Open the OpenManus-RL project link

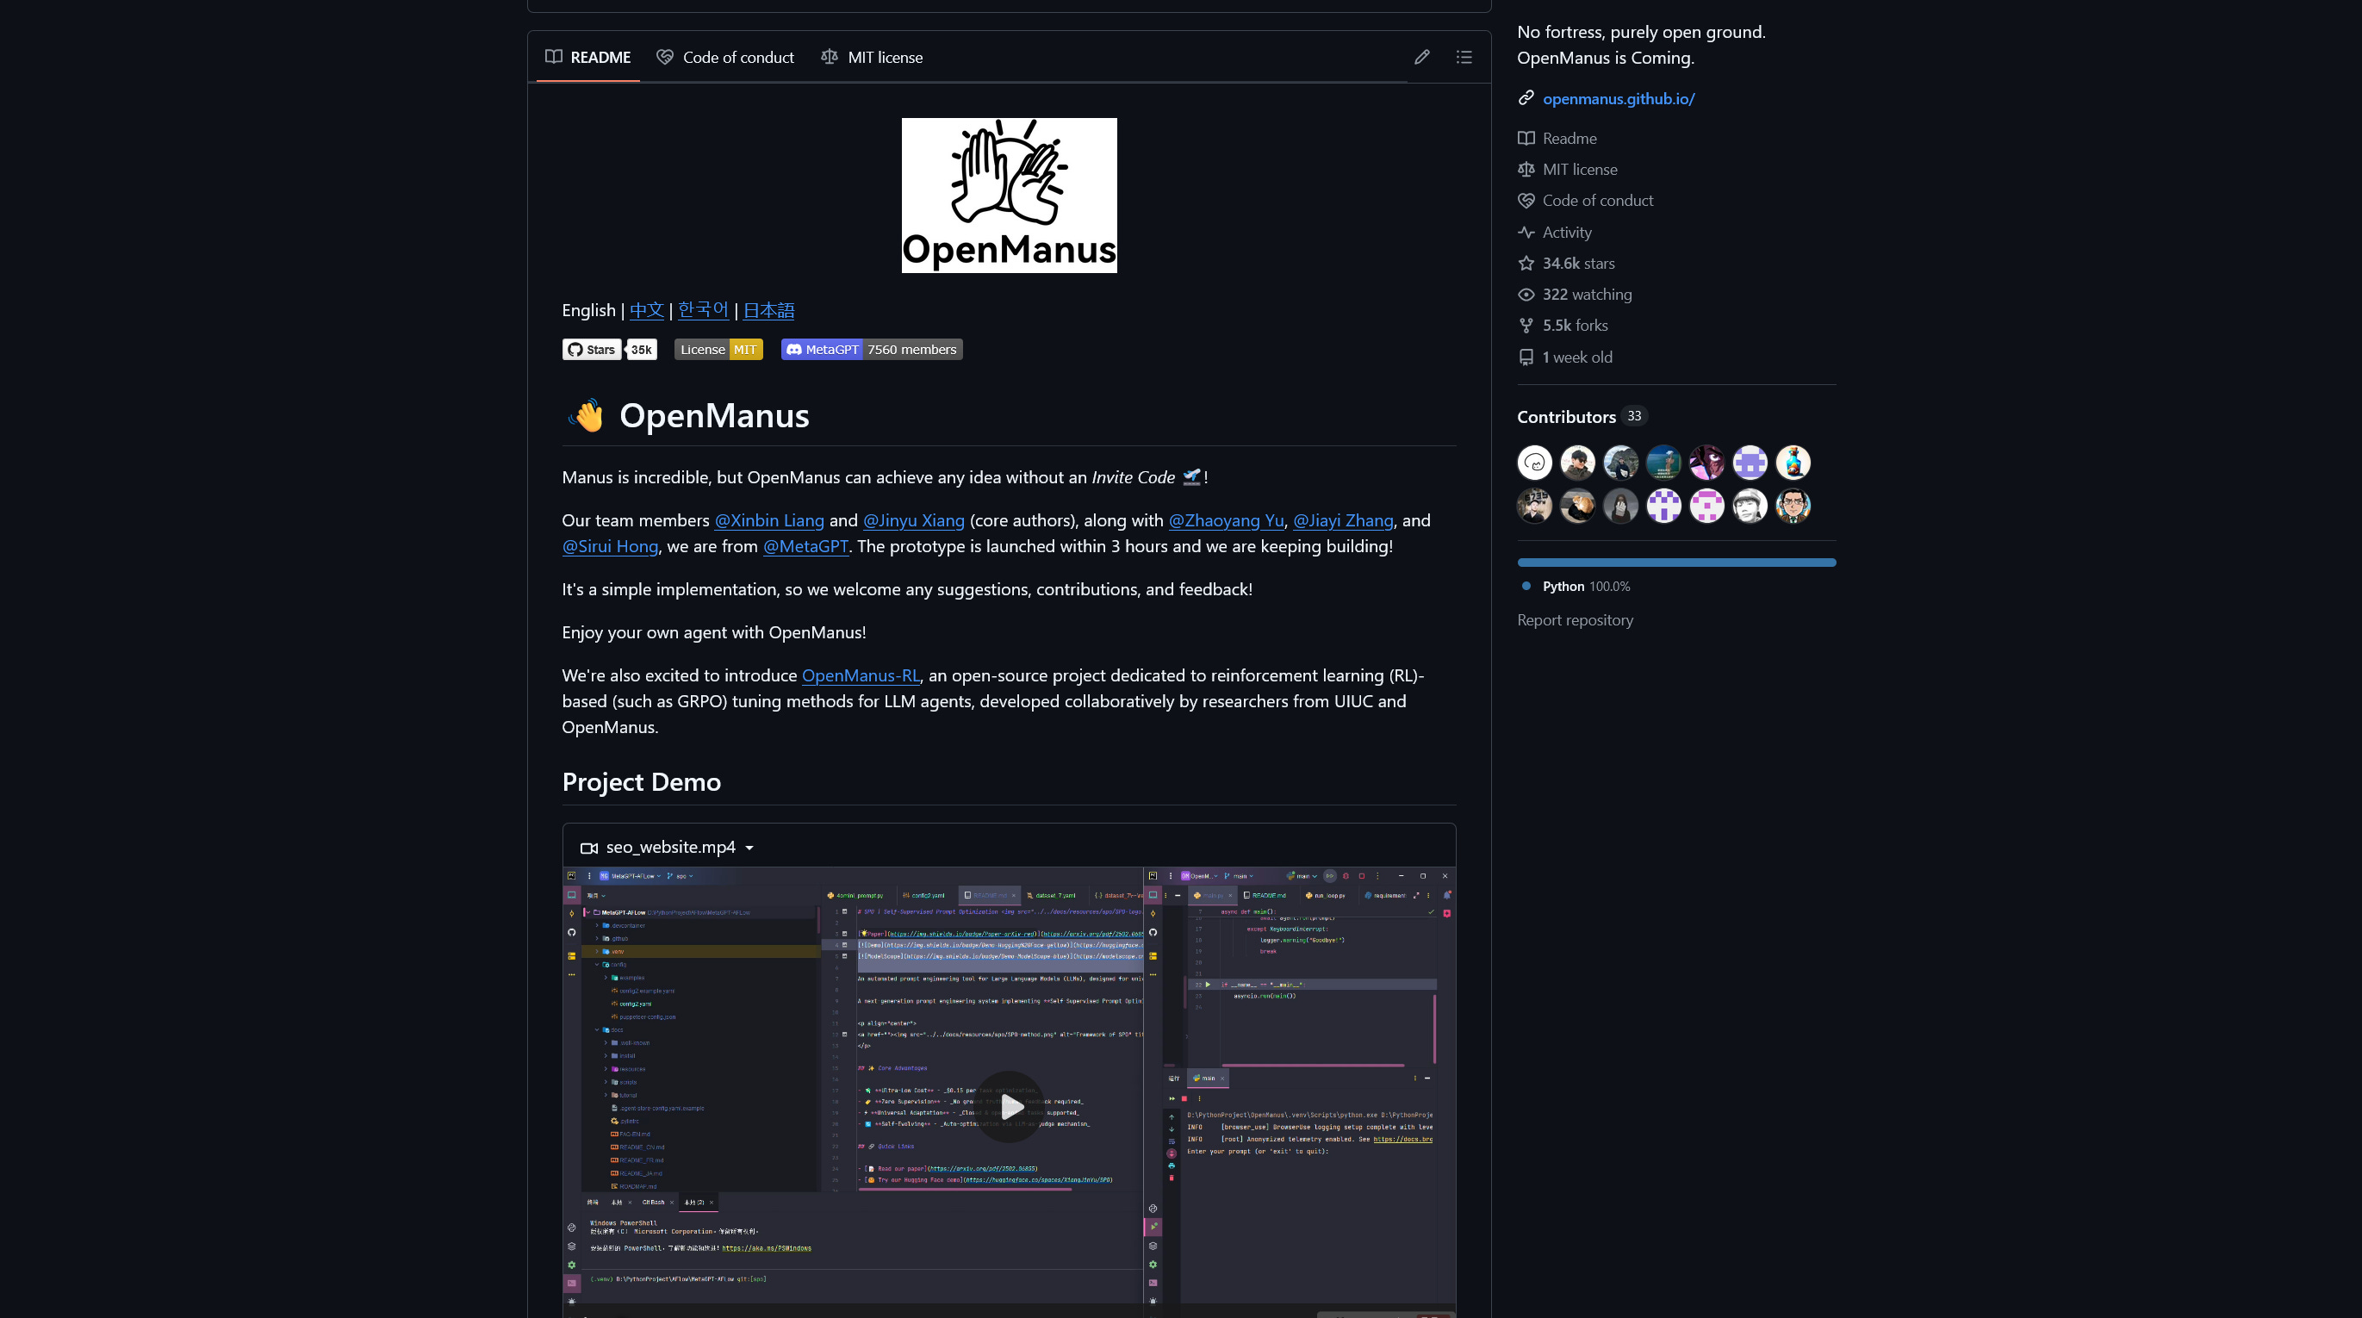tap(860, 675)
